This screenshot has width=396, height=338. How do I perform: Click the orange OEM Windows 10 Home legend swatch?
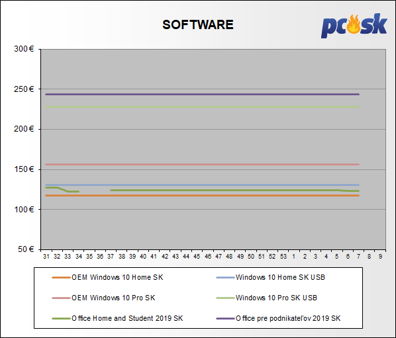(x=61, y=277)
